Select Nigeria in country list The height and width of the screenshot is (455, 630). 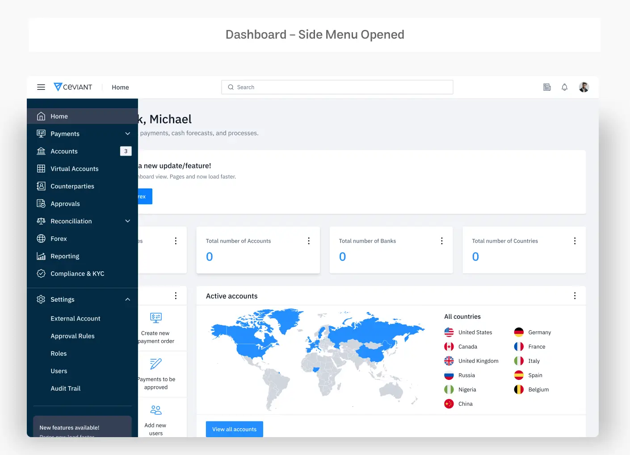(x=460, y=389)
